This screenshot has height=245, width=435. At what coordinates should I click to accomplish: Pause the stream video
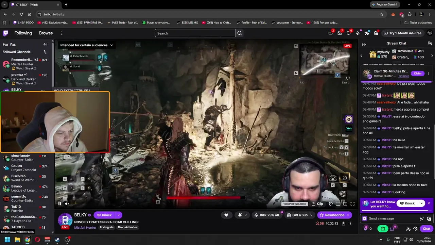[x=60, y=204]
